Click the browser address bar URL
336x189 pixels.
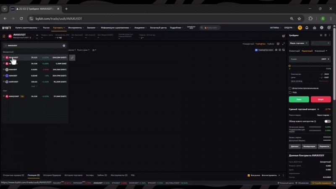click(x=59, y=18)
